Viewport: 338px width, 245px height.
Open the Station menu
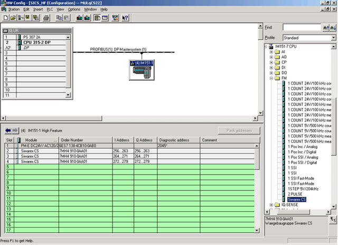[x=14, y=9]
